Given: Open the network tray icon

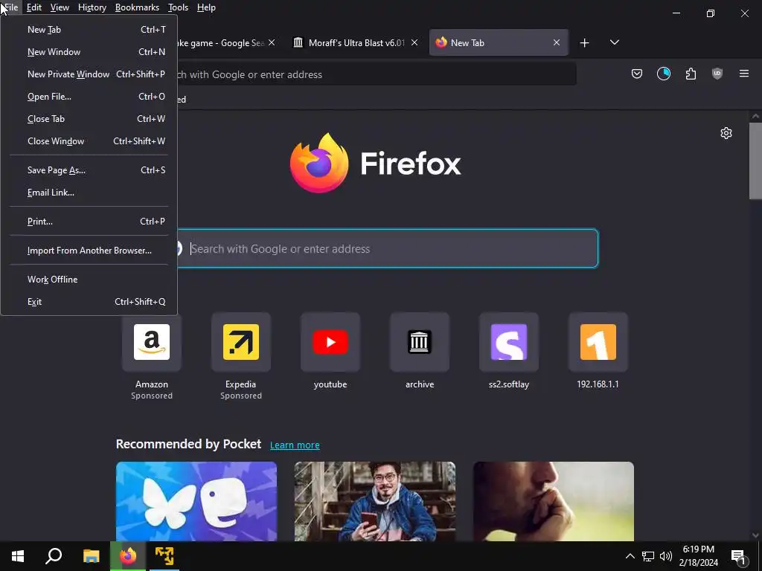Looking at the screenshot, I should click(648, 556).
